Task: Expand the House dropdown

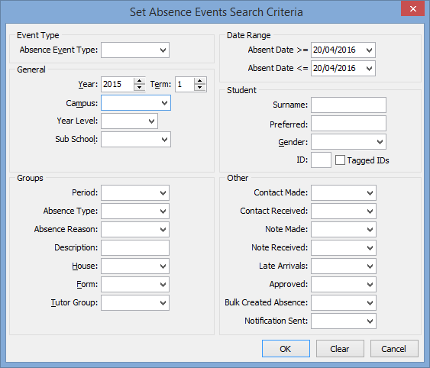Action: point(135,266)
